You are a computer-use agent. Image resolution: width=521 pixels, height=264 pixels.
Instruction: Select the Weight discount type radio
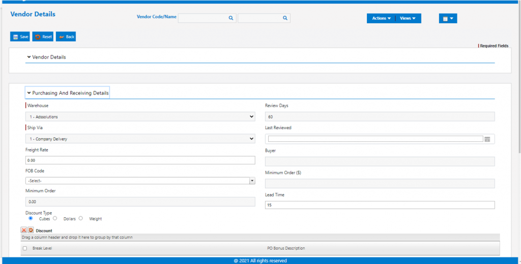tap(81, 218)
